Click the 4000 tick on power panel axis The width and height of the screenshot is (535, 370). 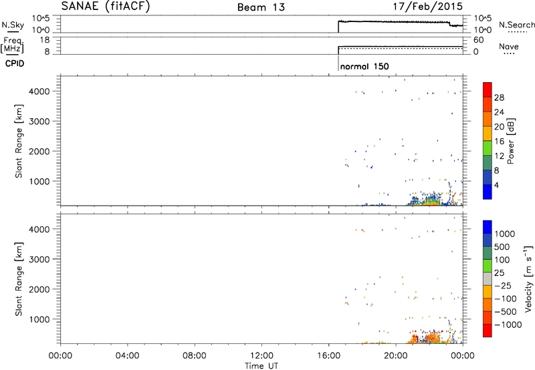40,91
